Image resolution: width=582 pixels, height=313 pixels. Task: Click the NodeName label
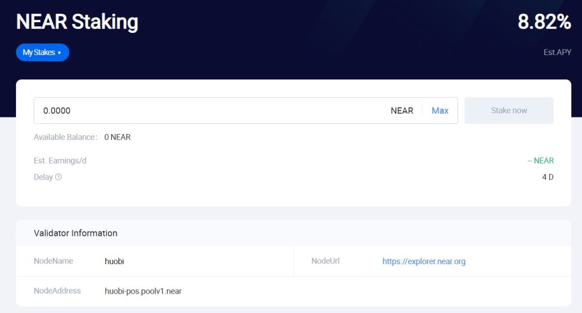point(53,261)
